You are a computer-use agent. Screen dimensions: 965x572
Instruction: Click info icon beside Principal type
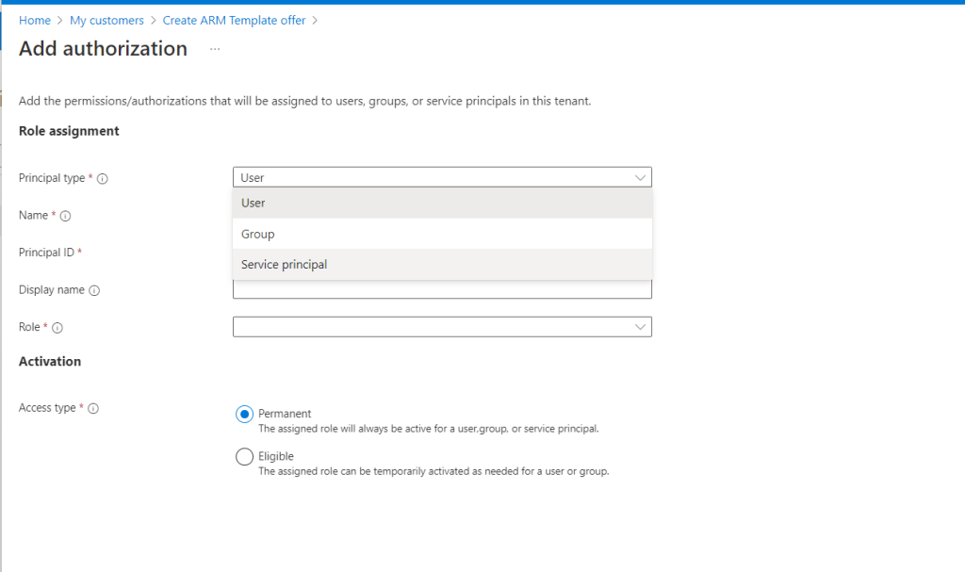(x=103, y=179)
